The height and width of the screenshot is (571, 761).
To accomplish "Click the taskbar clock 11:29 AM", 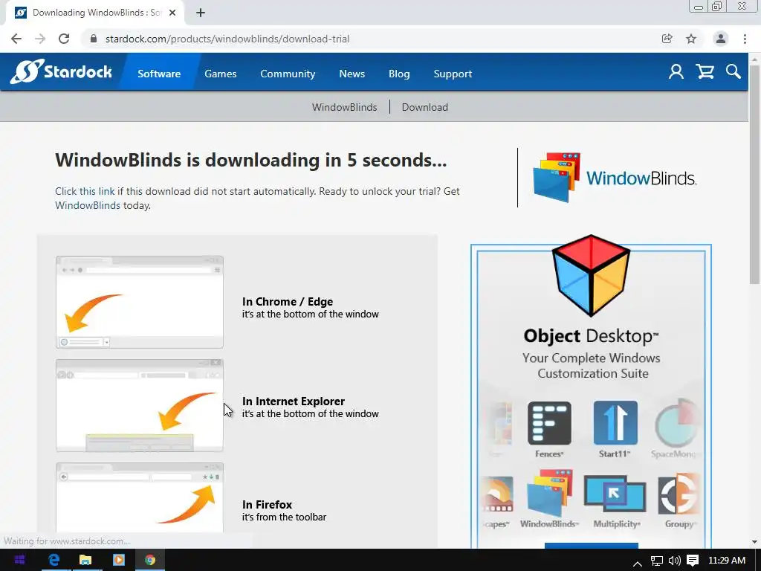I will pyautogui.click(x=727, y=561).
